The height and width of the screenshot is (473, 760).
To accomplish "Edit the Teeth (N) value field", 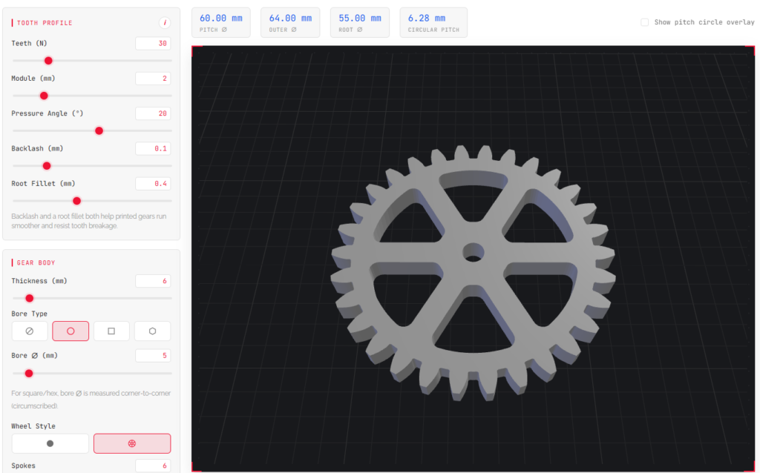I will [x=153, y=44].
